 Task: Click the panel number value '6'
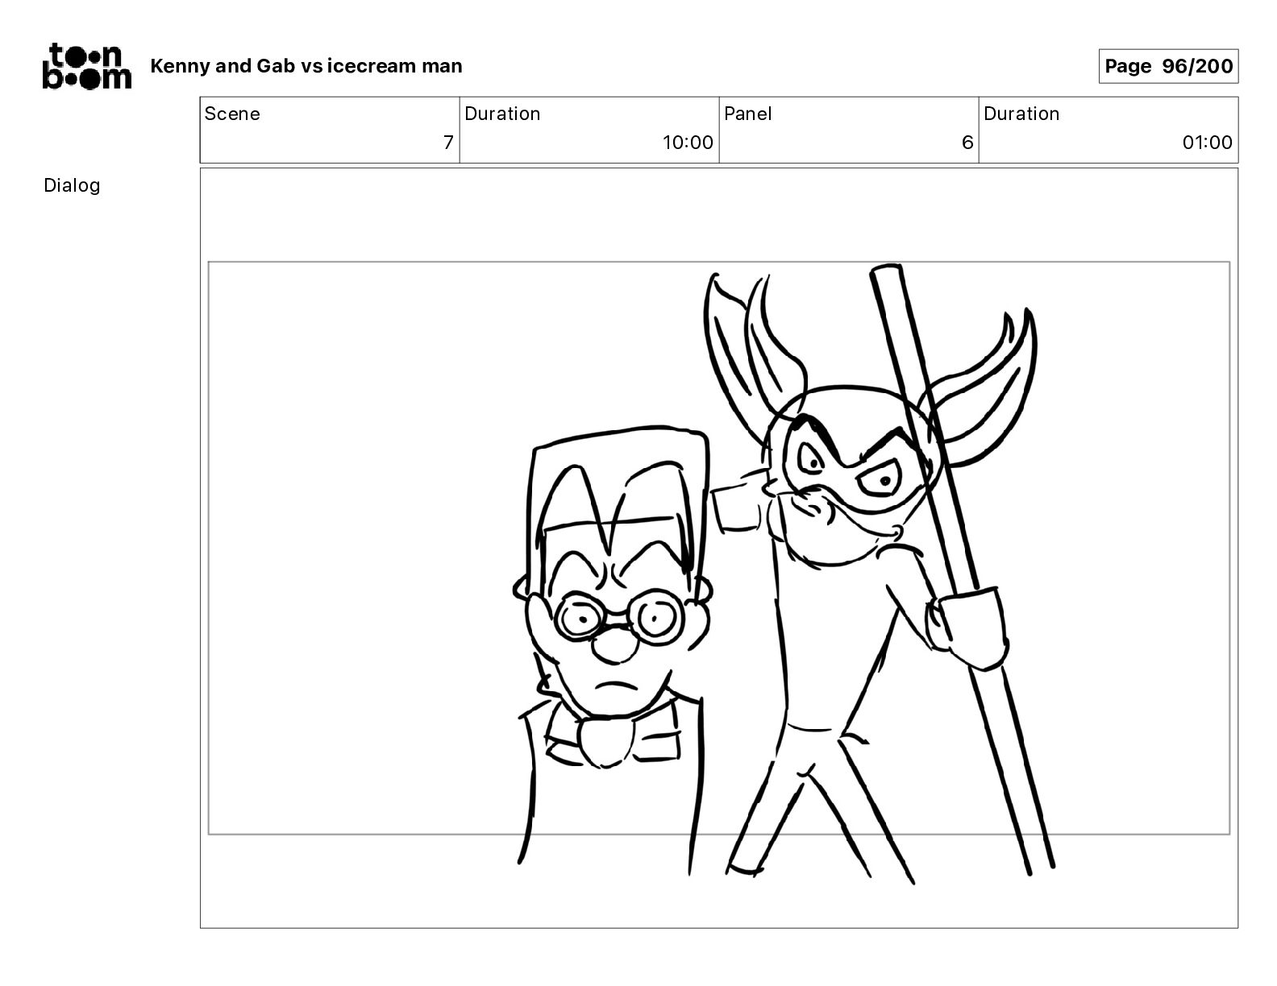[x=967, y=143]
